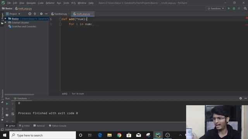This screenshot has height=139, width=248.
Task: Toggle soft-wrap in Run console
Action: 13,114
